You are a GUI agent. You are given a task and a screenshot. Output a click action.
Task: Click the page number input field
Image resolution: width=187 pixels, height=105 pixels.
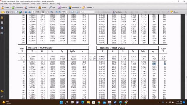point(34,12)
